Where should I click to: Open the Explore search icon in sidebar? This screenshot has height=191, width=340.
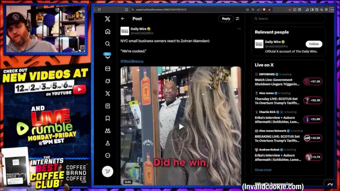[x=108, y=44]
